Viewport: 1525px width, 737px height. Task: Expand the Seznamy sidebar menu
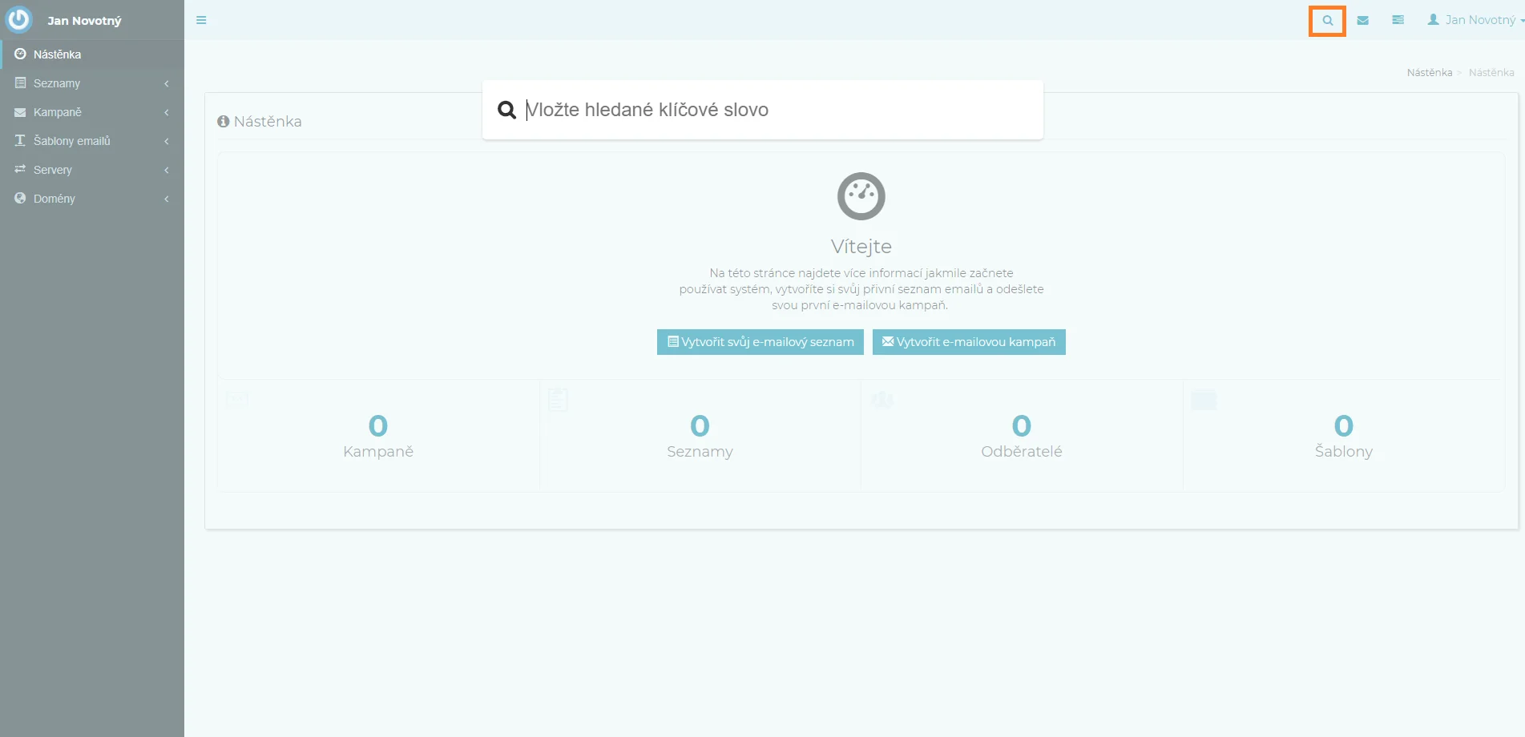(57, 83)
